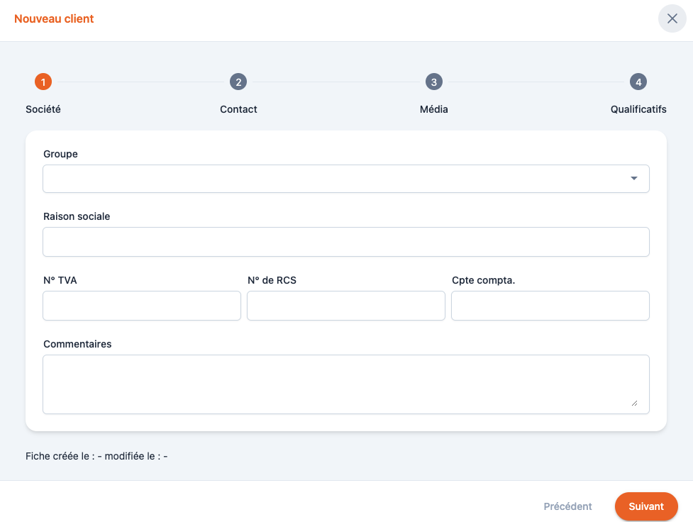693x522 pixels.
Task: Select the N° de RCS input
Action: [346, 306]
